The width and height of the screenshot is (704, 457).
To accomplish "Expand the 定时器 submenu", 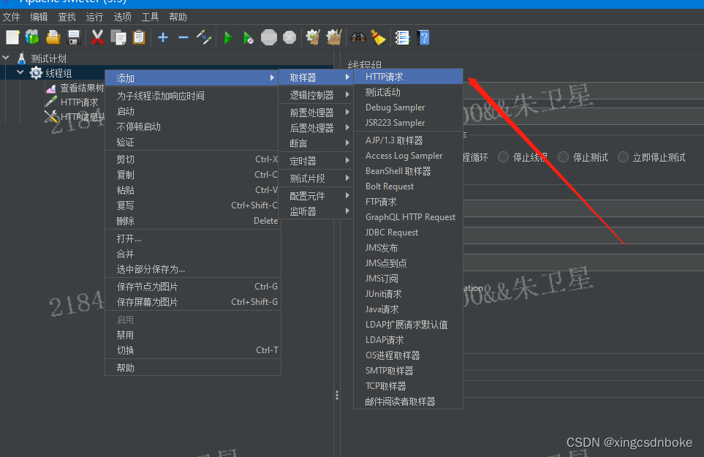I will point(316,161).
